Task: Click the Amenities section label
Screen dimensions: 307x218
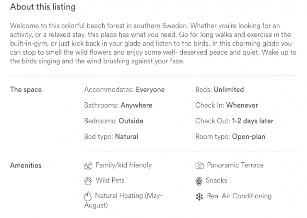Action: click(25, 166)
